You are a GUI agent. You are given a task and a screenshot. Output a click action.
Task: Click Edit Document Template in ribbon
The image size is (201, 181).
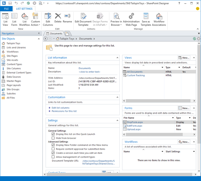83,19
